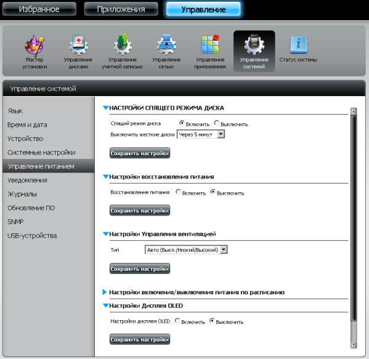This screenshot has width=369, height=359.
Task: Select Выключить for Спящий режим диска
Action: point(216,123)
